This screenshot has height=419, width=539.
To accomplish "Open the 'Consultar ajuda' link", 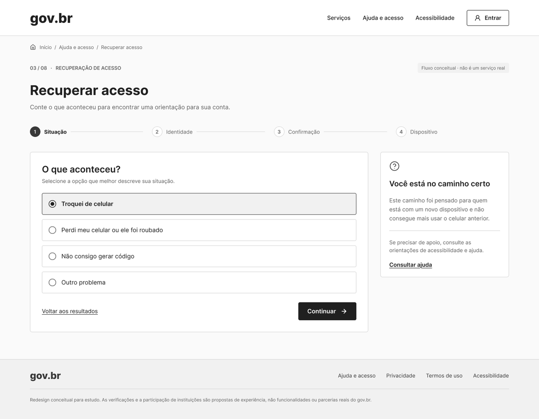I will pyautogui.click(x=410, y=265).
